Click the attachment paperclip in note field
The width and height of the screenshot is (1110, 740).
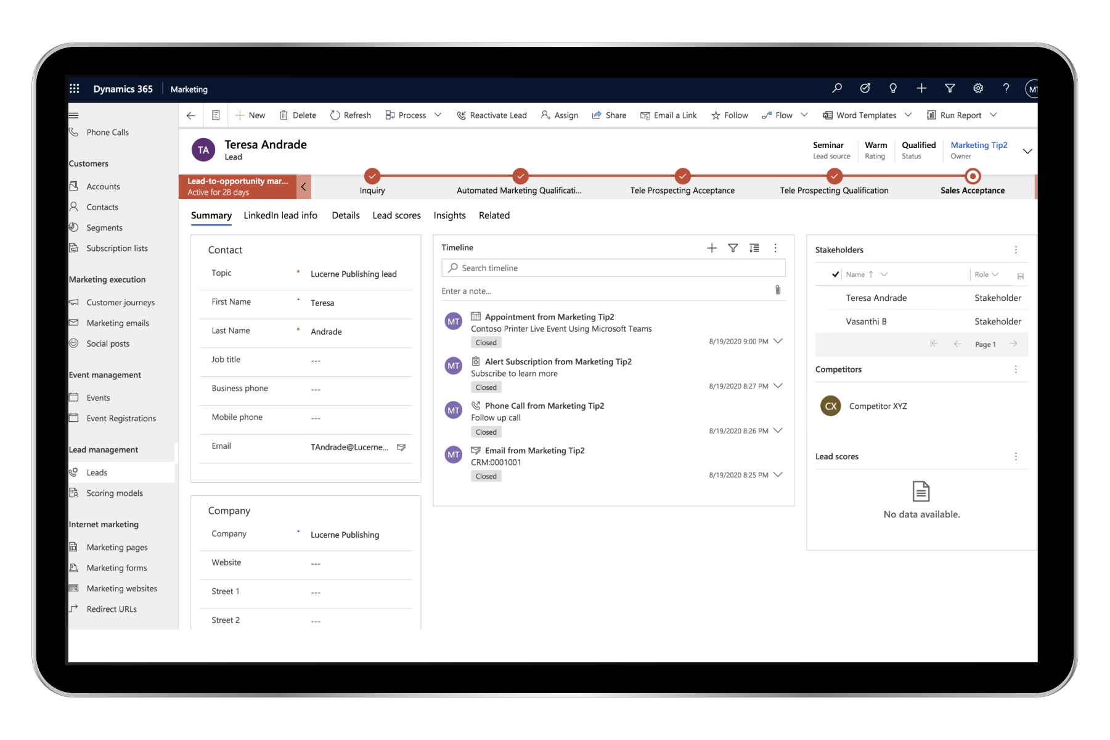click(x=778, y=290)
